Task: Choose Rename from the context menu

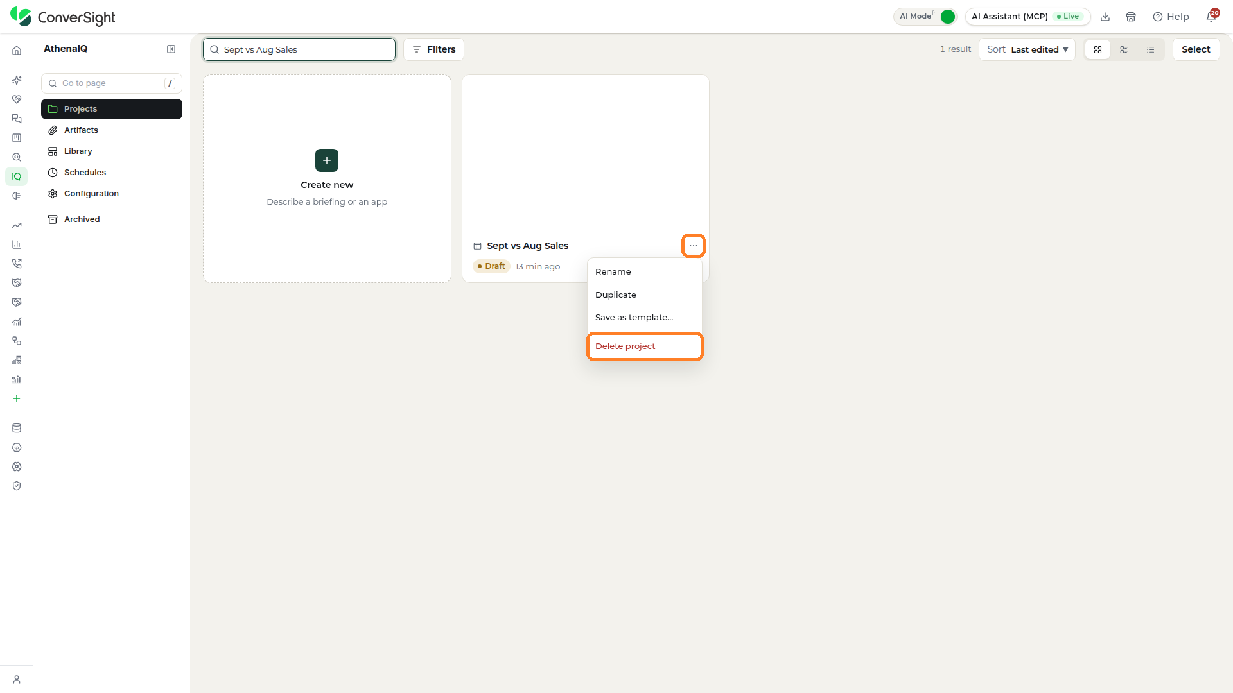Action: click(x=645, y=272)
